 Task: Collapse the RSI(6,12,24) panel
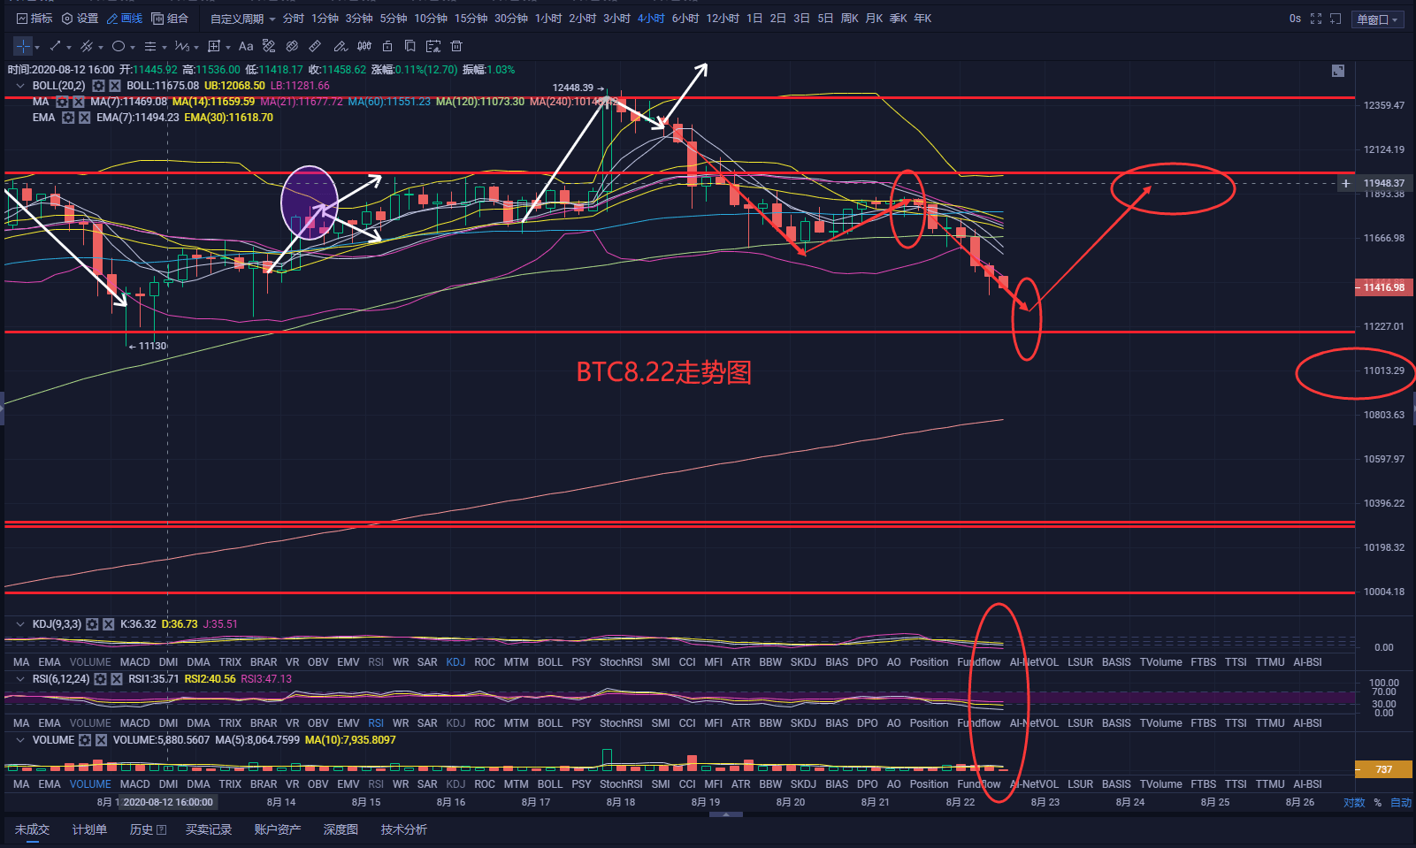pyautogui.click(x=20, y=679)
